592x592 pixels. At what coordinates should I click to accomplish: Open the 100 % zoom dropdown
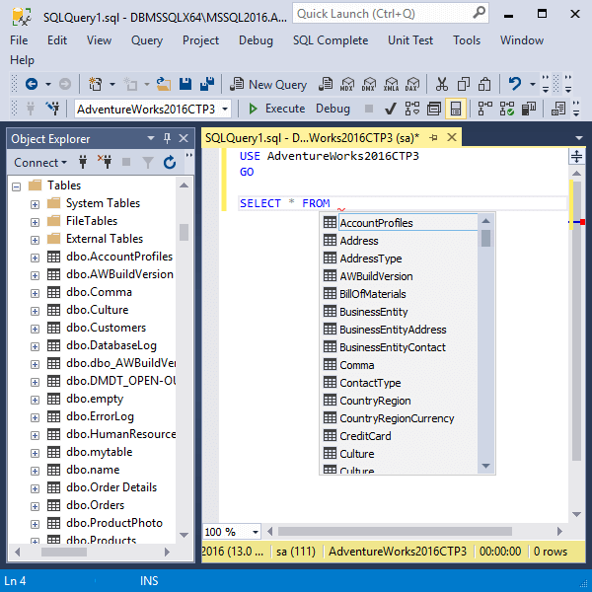click(256, 532)
